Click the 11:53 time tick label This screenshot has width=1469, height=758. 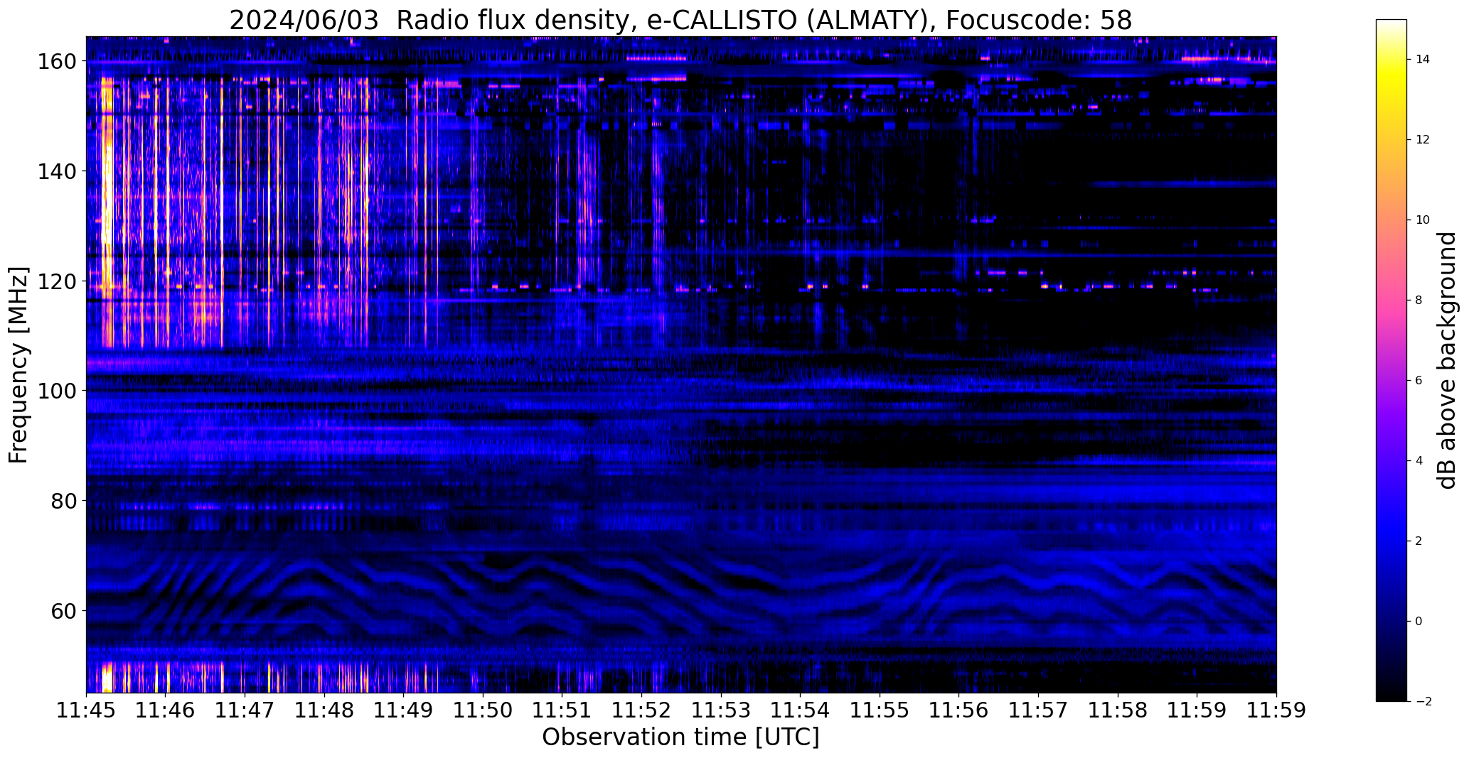point(721,710)
